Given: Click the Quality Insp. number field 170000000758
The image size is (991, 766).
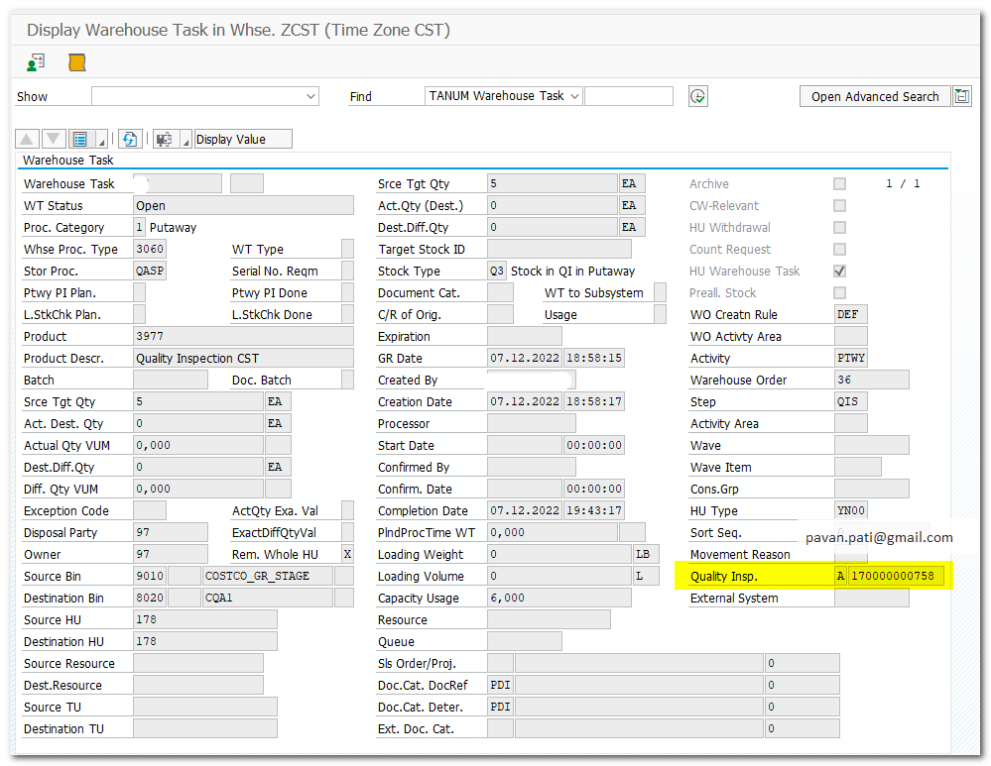Looking at the screenshot, I should (896, 577).
